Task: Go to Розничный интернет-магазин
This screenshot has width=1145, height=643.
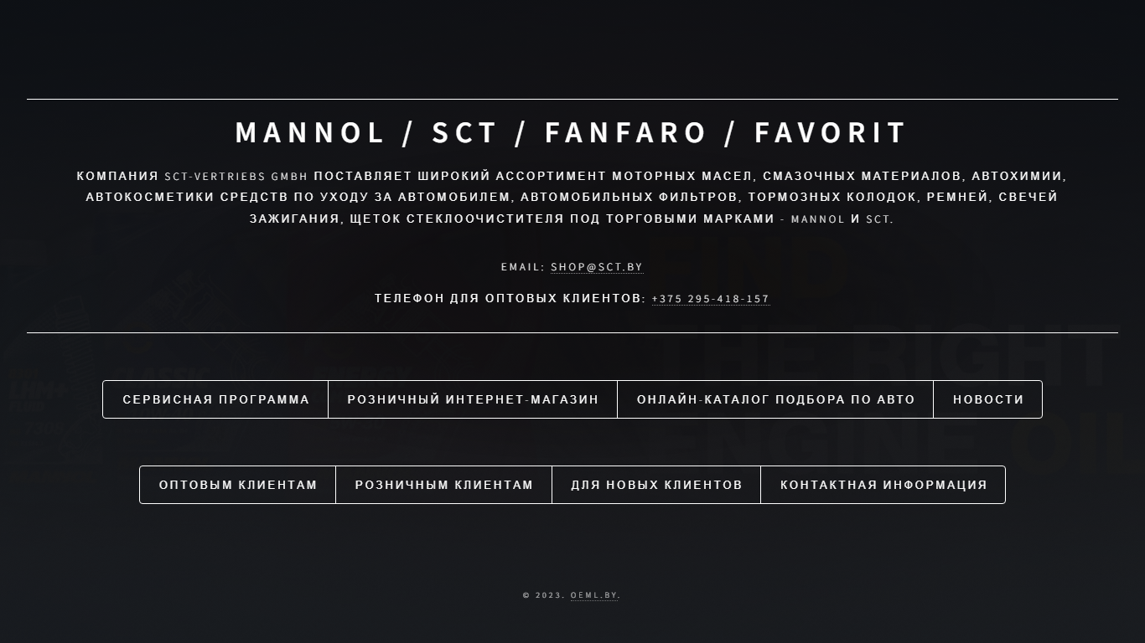Action: coord(473,399)
